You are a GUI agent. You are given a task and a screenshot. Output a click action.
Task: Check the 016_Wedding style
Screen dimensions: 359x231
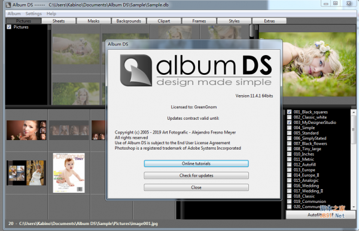click(x=290, y=186)
